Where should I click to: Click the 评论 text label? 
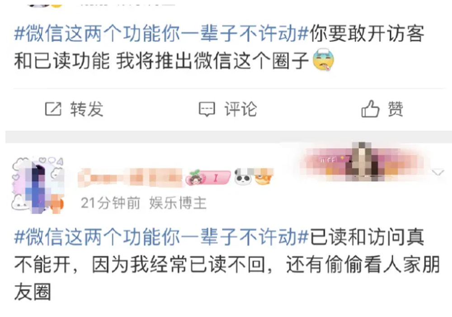click(240, 109)
